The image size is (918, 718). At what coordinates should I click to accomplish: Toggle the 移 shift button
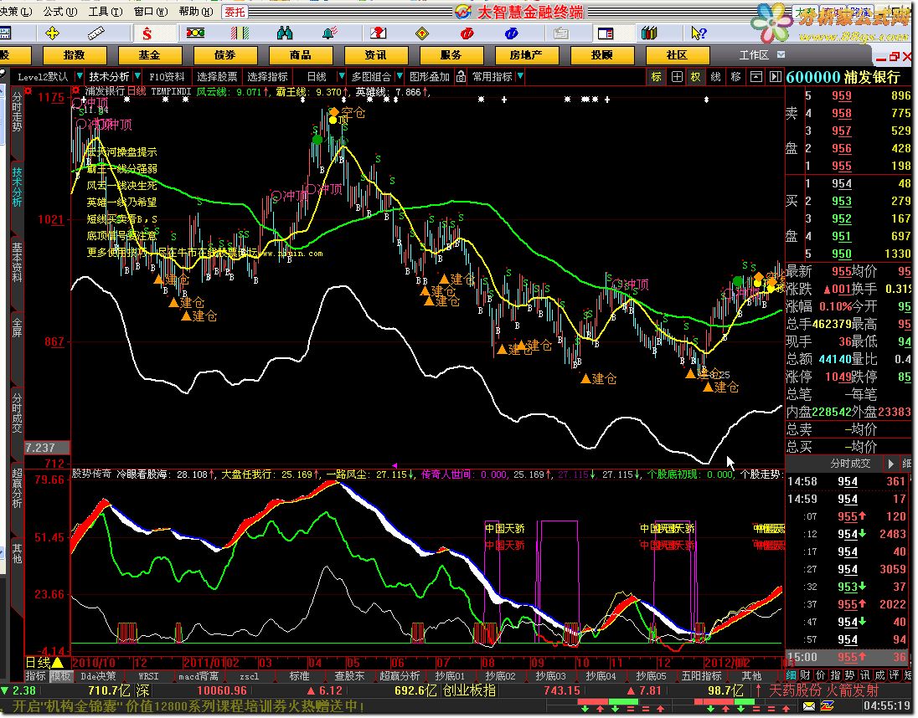(x=735, y=77)
